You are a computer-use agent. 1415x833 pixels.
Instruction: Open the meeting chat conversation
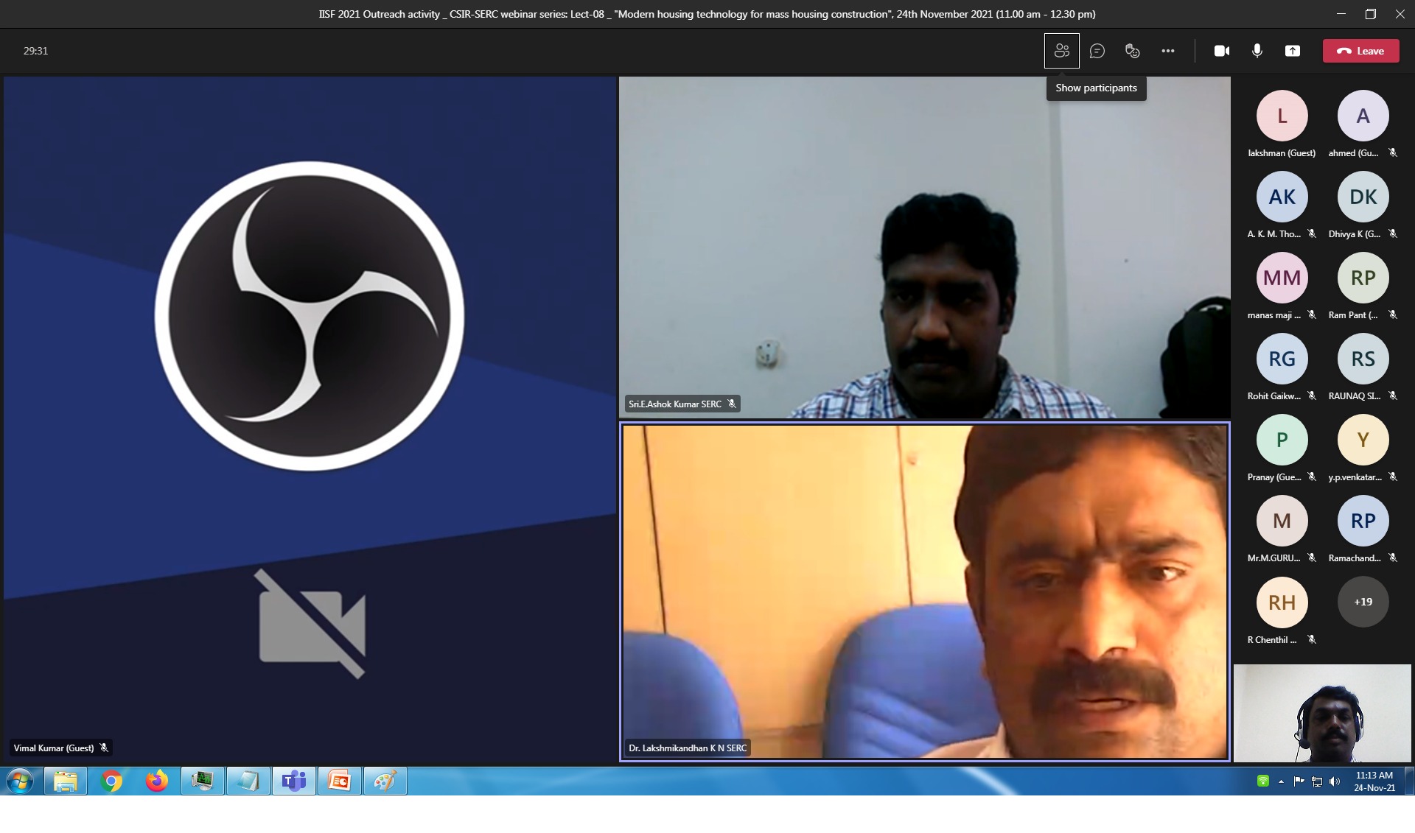pyautogui.click(x=1097, y=51)
